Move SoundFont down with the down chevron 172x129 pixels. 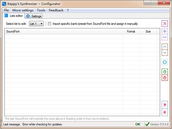165,53
